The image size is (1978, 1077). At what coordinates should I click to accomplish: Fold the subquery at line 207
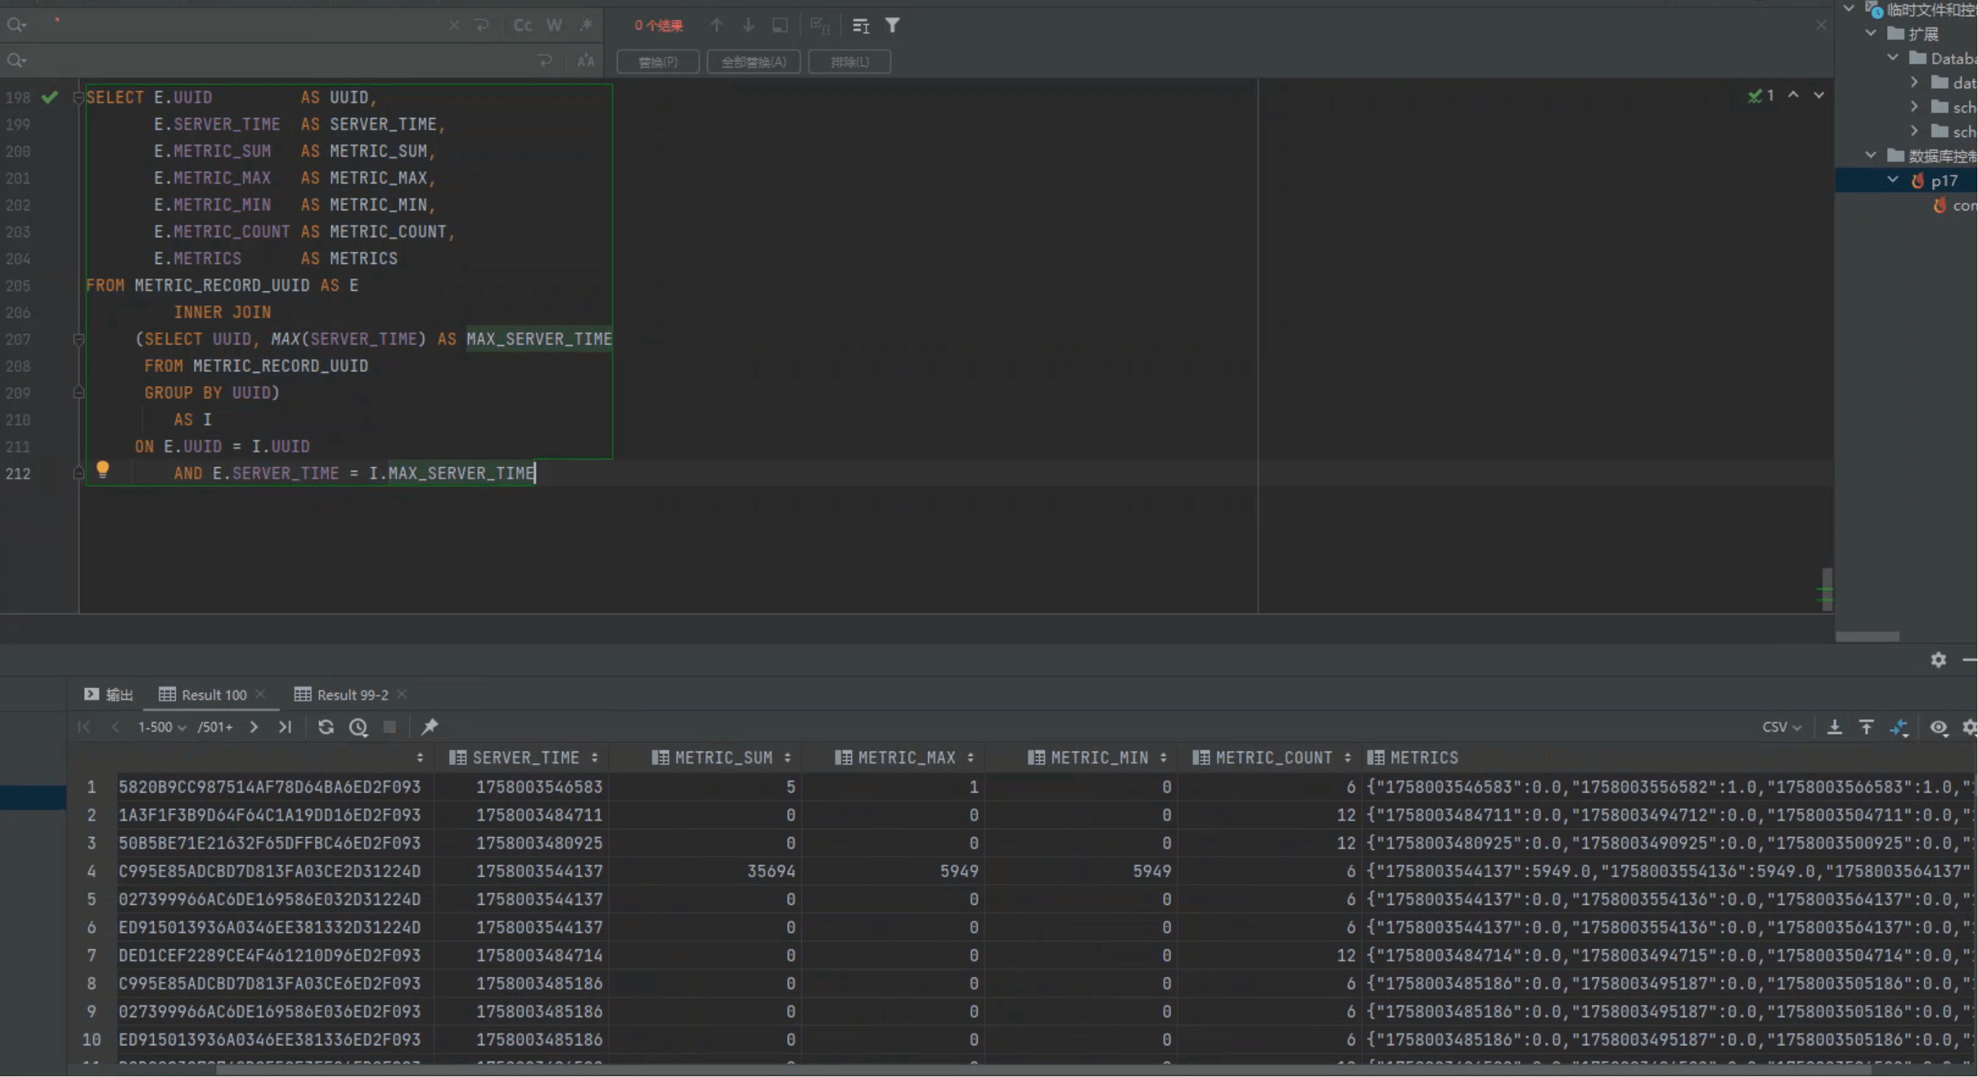[x=78, y=339]
